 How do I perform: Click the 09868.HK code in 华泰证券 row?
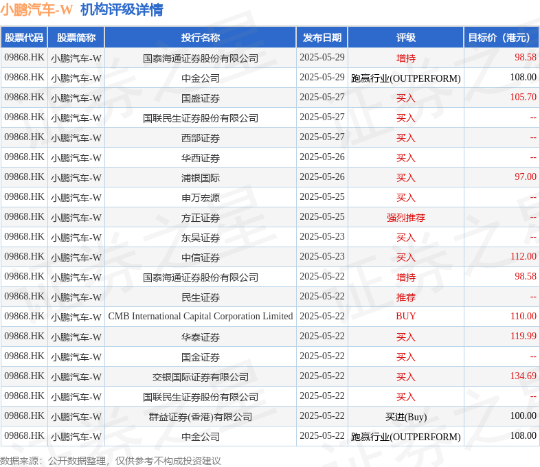24,336
